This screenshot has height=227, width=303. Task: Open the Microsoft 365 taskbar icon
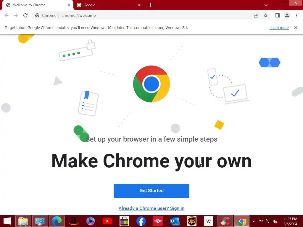point(91,221)
